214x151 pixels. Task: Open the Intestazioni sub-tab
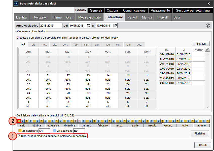tap(40, 17)
